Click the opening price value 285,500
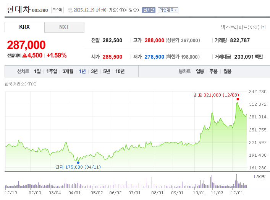This screenshot has height=200, width=270. pos(112,57)
